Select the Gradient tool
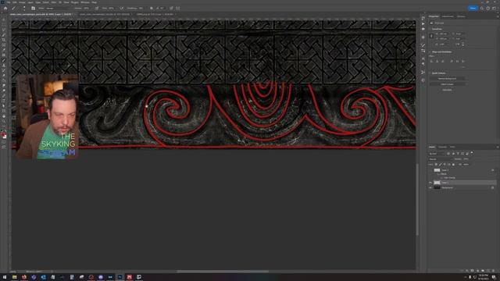Viewport: 500px width, 281px height. (x=4, y=81)
